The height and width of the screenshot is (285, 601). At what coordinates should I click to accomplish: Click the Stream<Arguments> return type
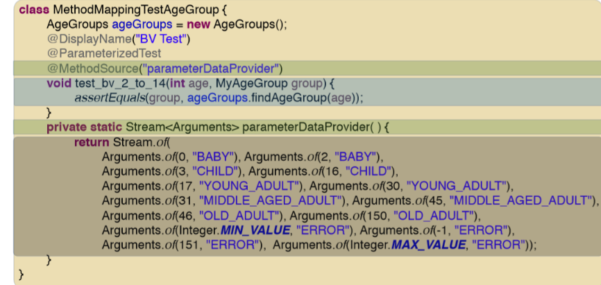(182, 128)
